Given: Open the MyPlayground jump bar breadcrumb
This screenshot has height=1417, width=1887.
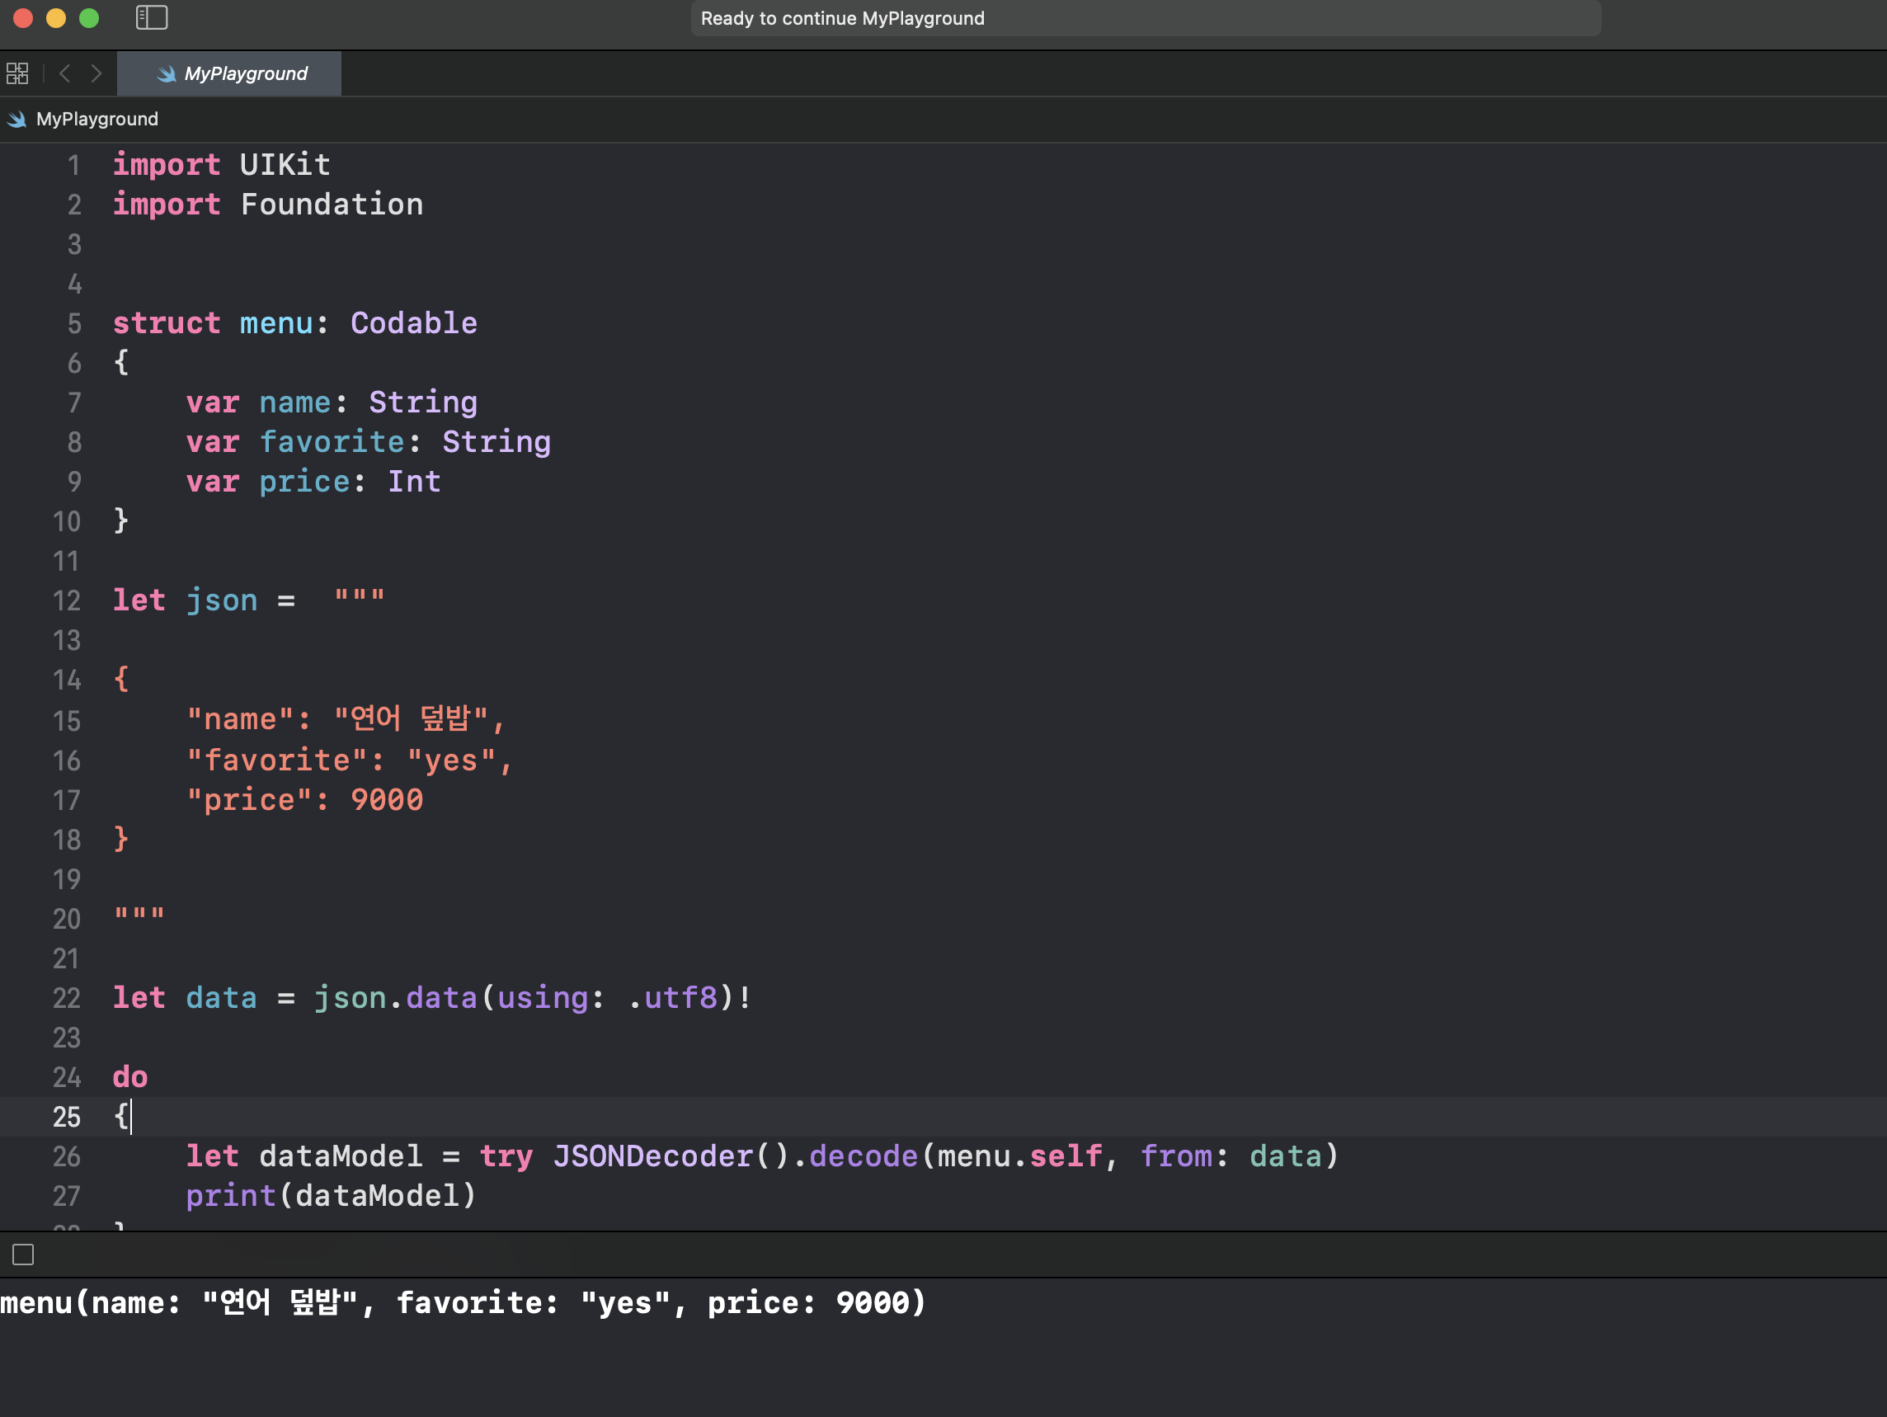Looking at the screenshot, I should pyautogui.click(x=96, y=120).
